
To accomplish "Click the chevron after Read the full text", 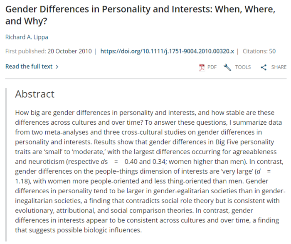I will (57, 67).
